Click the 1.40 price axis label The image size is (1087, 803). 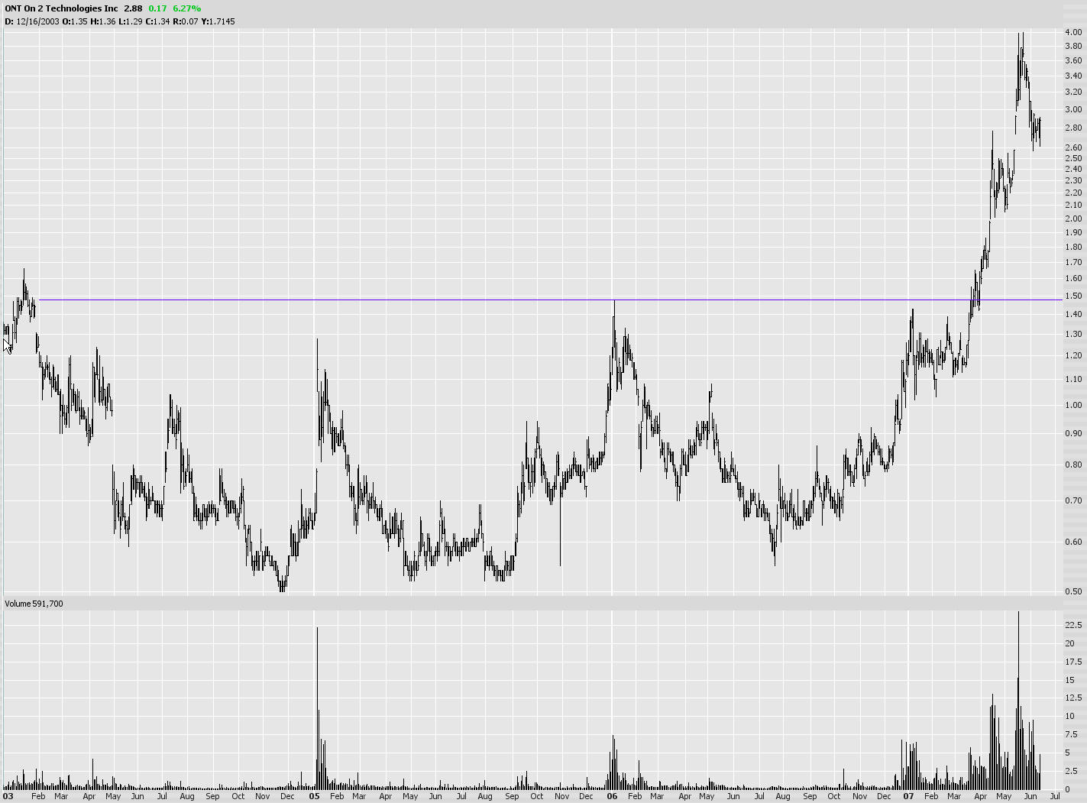1073,314
